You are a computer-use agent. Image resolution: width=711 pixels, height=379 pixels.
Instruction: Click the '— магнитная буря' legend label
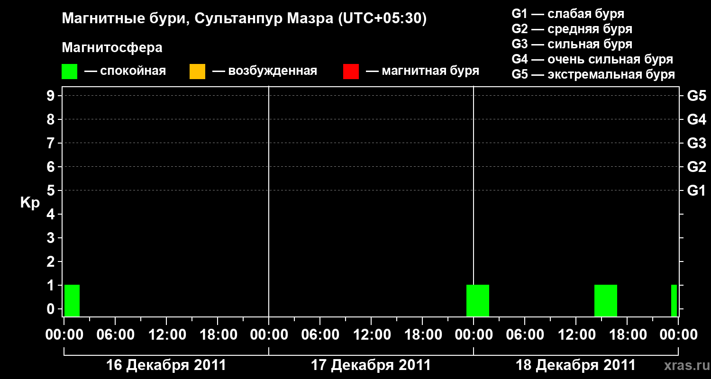(x=423, y=72)
